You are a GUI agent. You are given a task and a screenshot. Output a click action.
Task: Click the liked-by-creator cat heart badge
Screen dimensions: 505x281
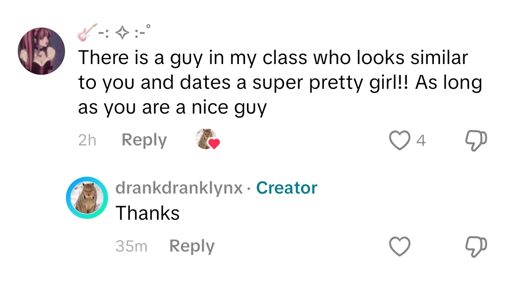(x=207, y=139)
